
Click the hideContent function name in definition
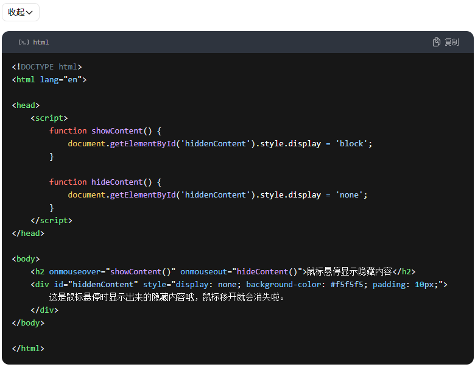[x=117, y=182]
